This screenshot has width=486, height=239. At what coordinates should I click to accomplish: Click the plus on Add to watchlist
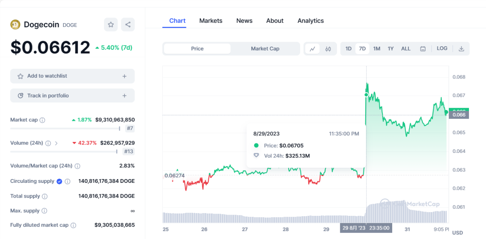[125, 76]
